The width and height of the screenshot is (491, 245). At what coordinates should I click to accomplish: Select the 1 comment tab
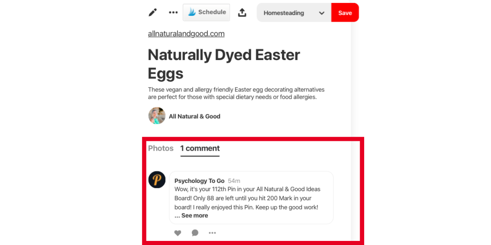tap(200, 148)
